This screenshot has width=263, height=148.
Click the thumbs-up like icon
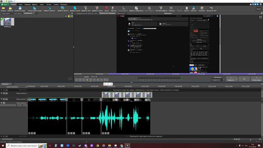(x=251, y=5)
